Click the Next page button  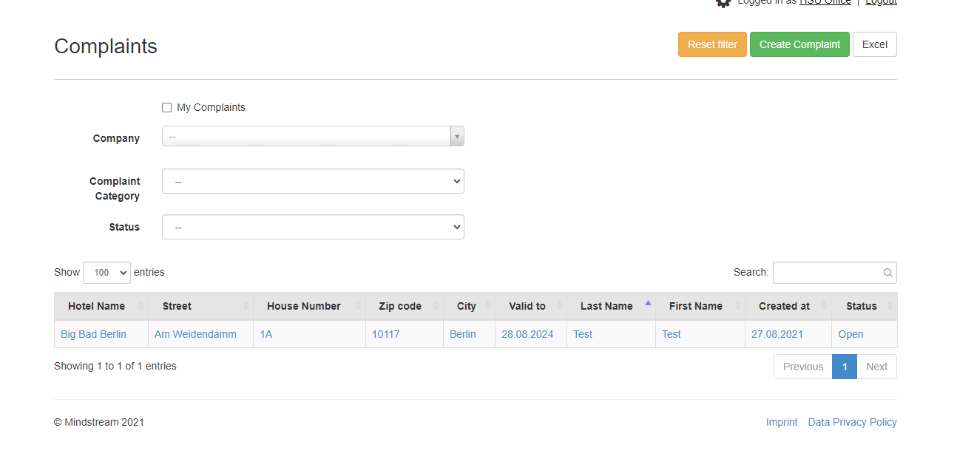click(876, 367)
